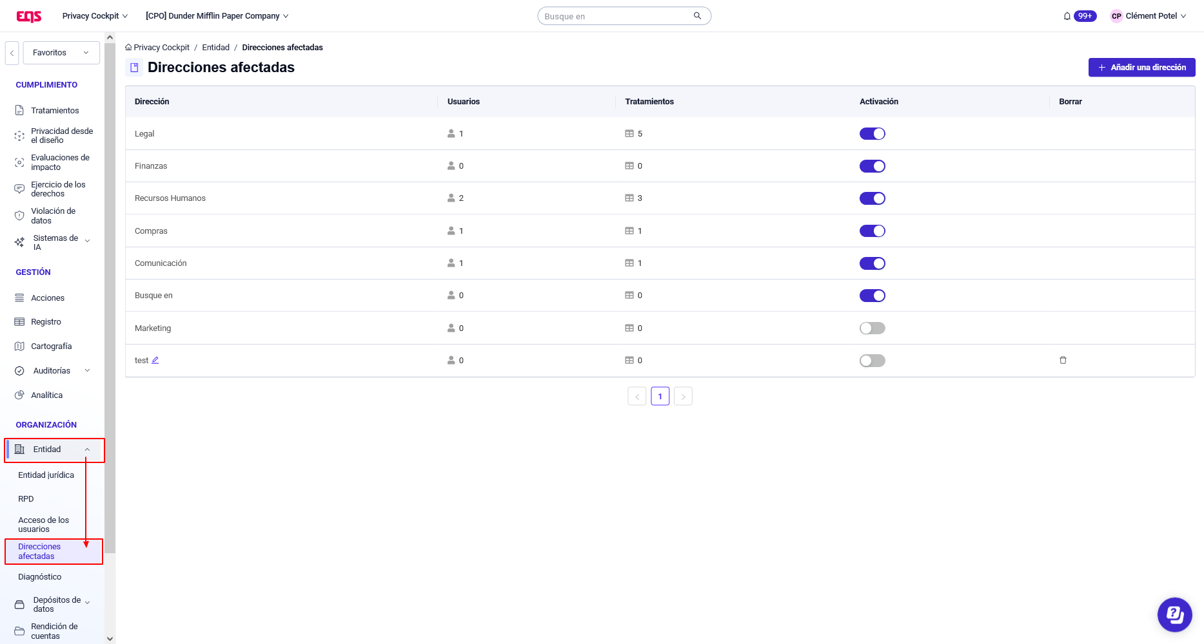Click the Tratamientos sidebar icon
The height and width of the screenshot is (644, 1204).
pos(19,111)
